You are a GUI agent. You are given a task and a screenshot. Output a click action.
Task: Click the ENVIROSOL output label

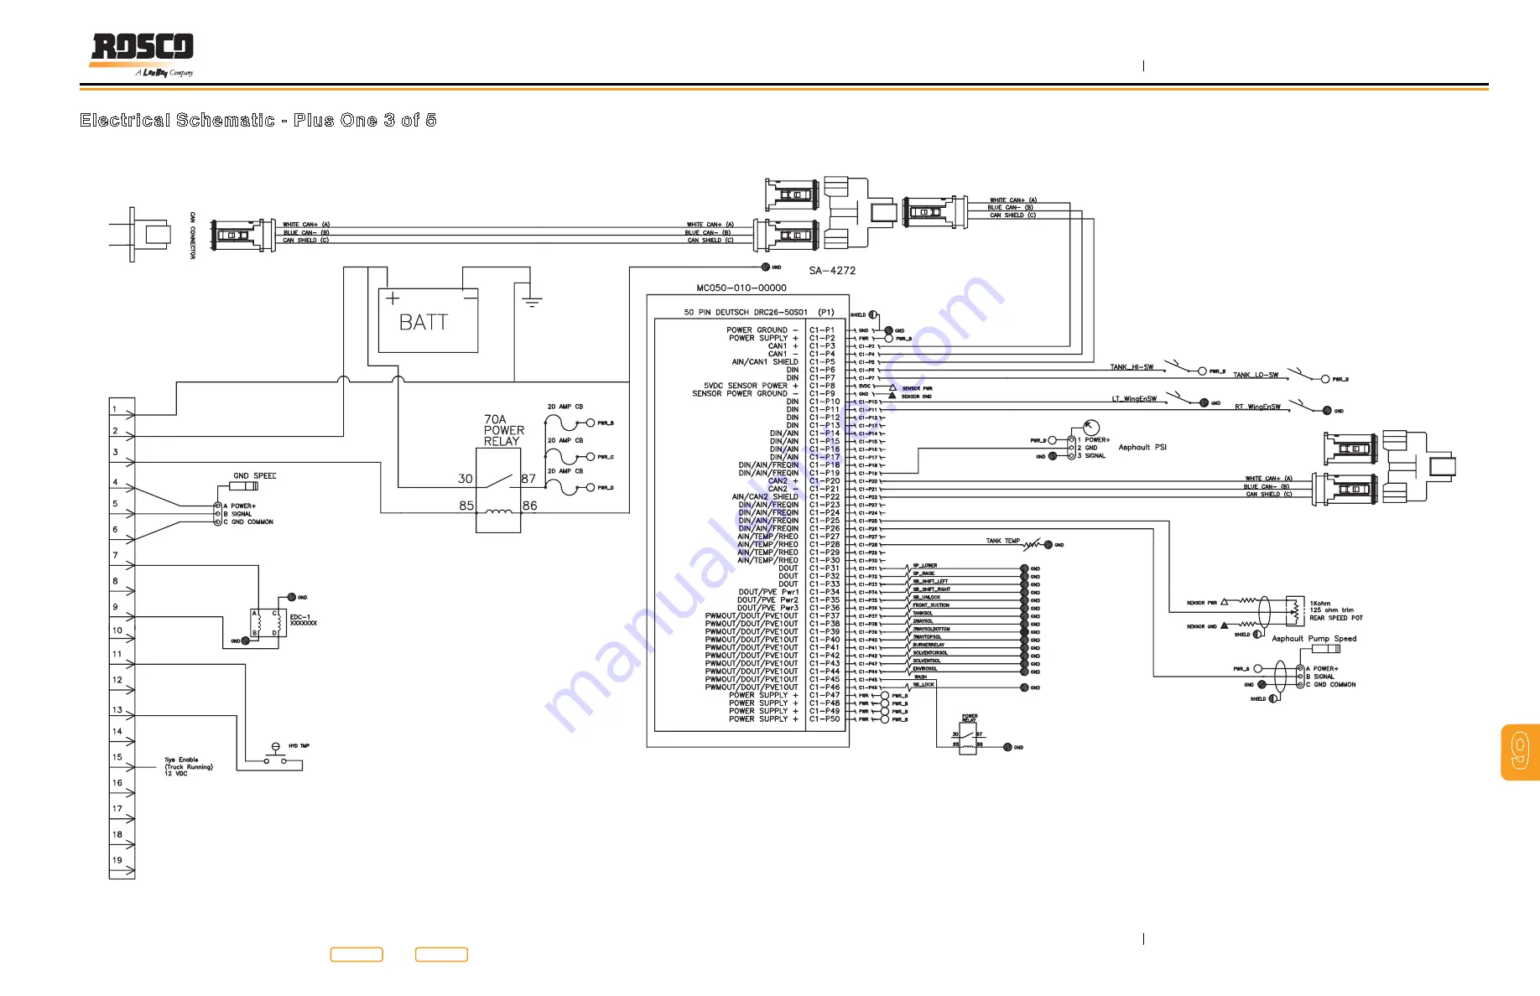coord(925,669)
